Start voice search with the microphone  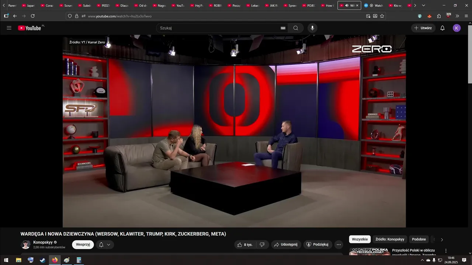pyautogui.click(x=312, y=28)
